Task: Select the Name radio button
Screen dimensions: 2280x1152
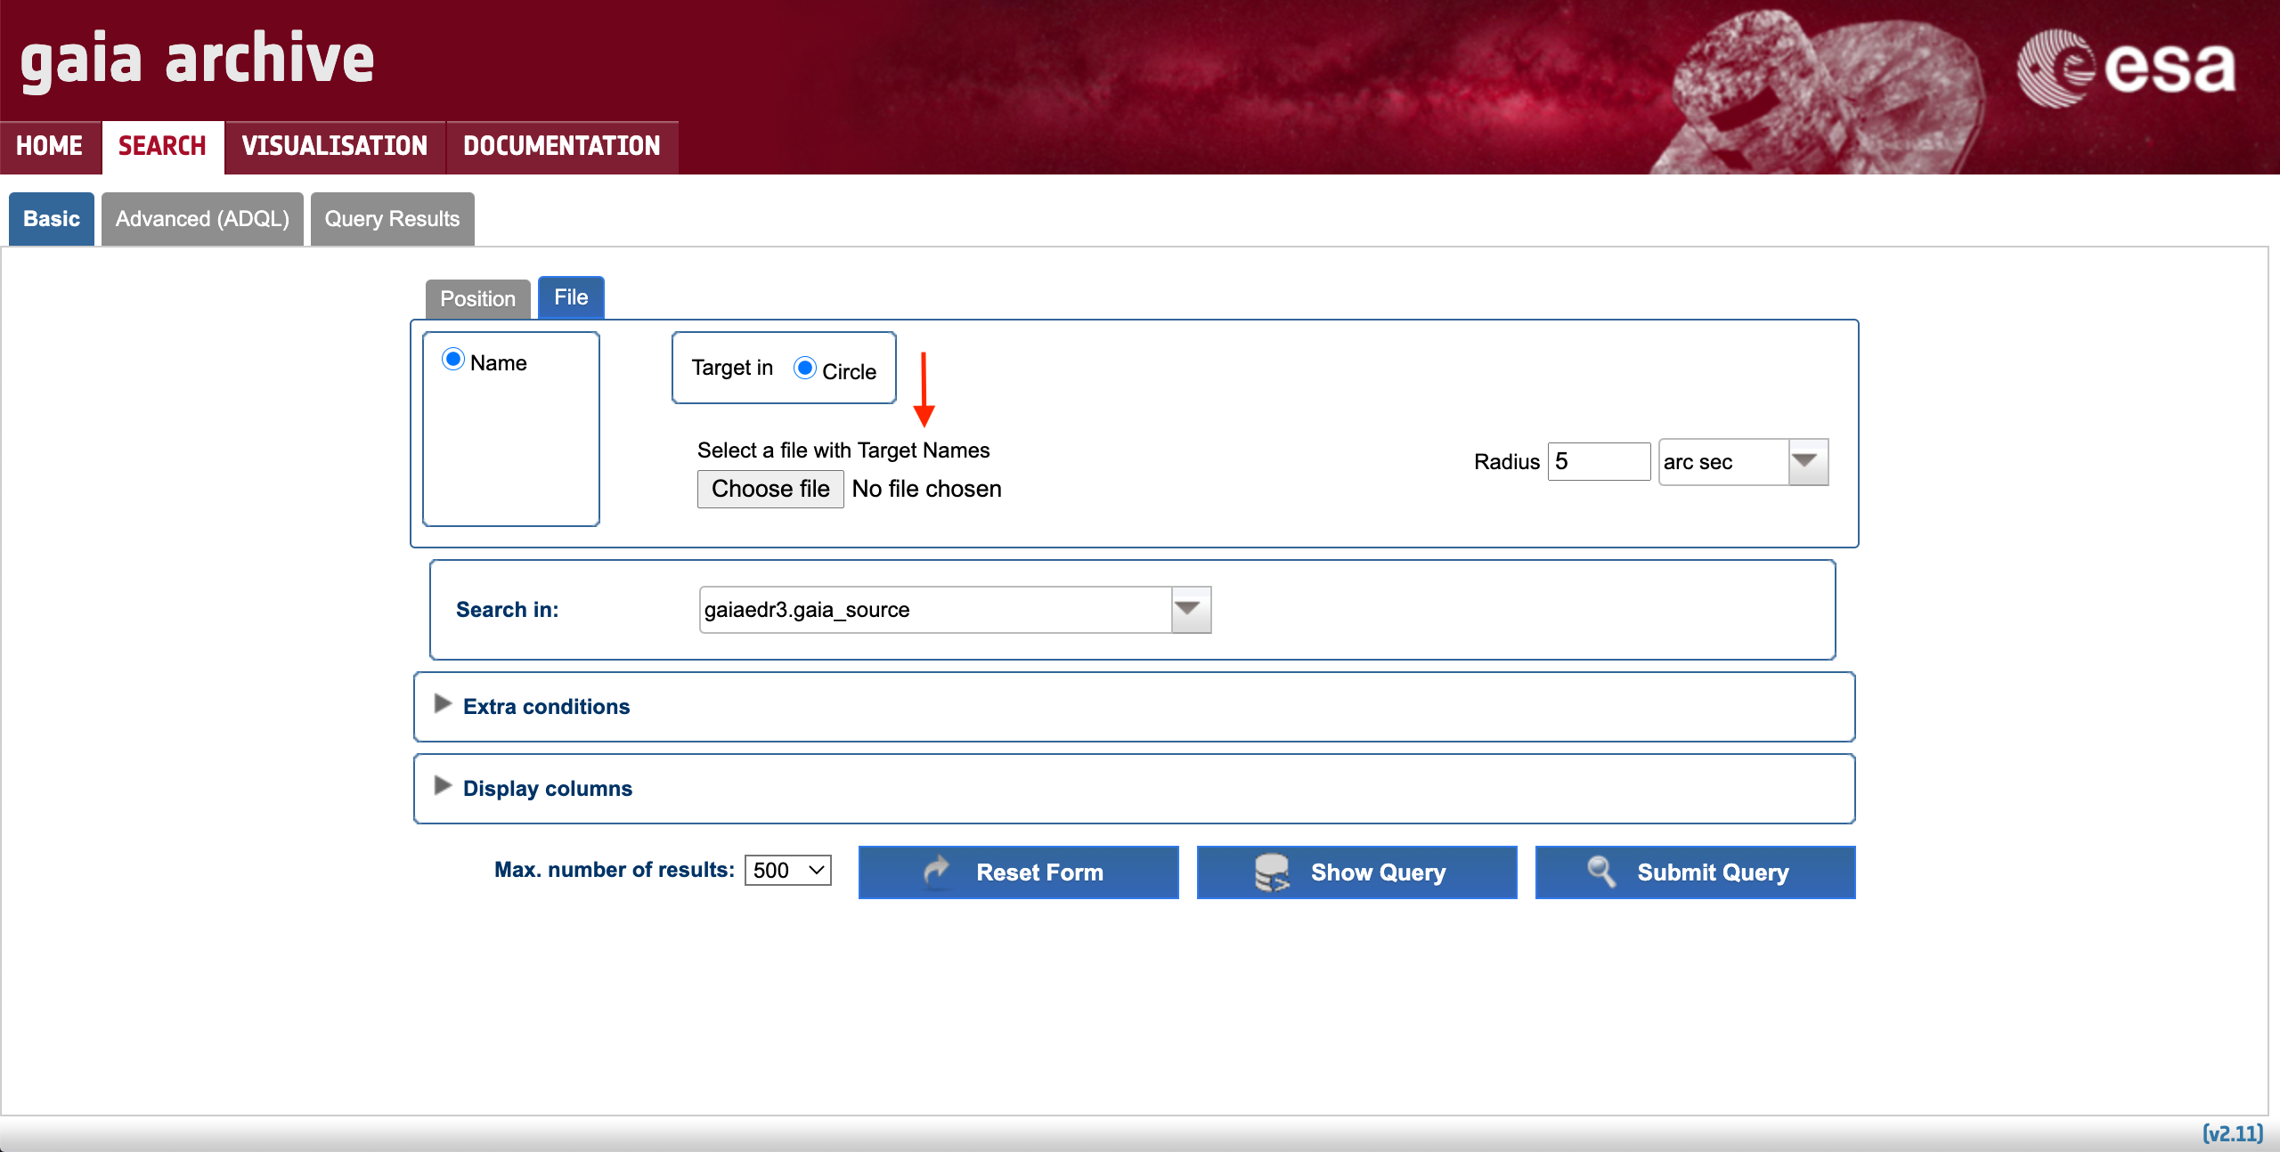Action: click(453, 359)
